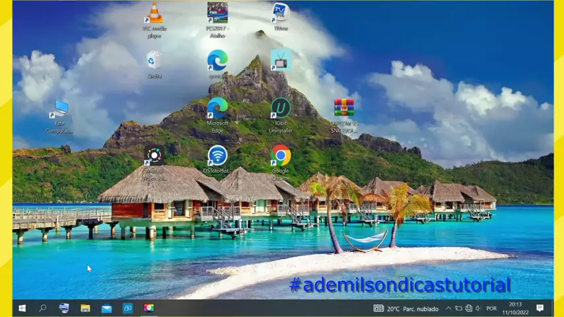The image size is (564, 317).
Task: Launch the TVme shortcut on desktop
Action: (x=281, y=13)
